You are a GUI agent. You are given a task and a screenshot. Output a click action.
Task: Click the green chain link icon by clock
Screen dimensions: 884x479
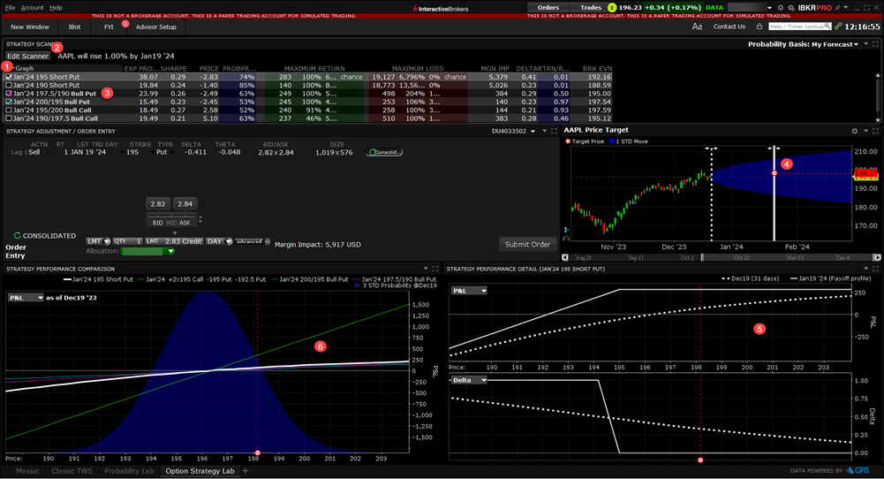pyautogui.click(x=838, y=27)
